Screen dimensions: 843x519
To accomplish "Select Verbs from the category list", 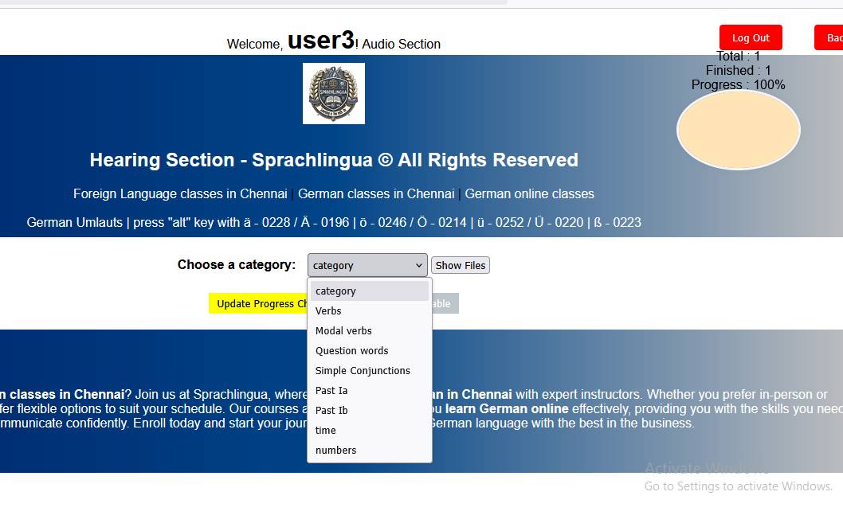I will (370, 310).
